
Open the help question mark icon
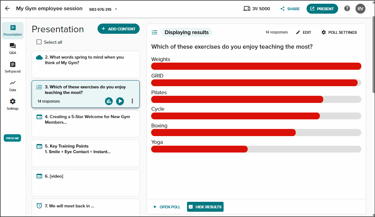[x=347, y=8]
